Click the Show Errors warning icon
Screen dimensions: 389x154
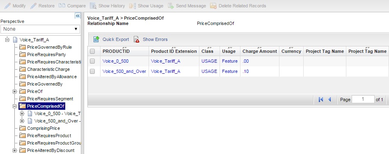[x=137, y=39]
